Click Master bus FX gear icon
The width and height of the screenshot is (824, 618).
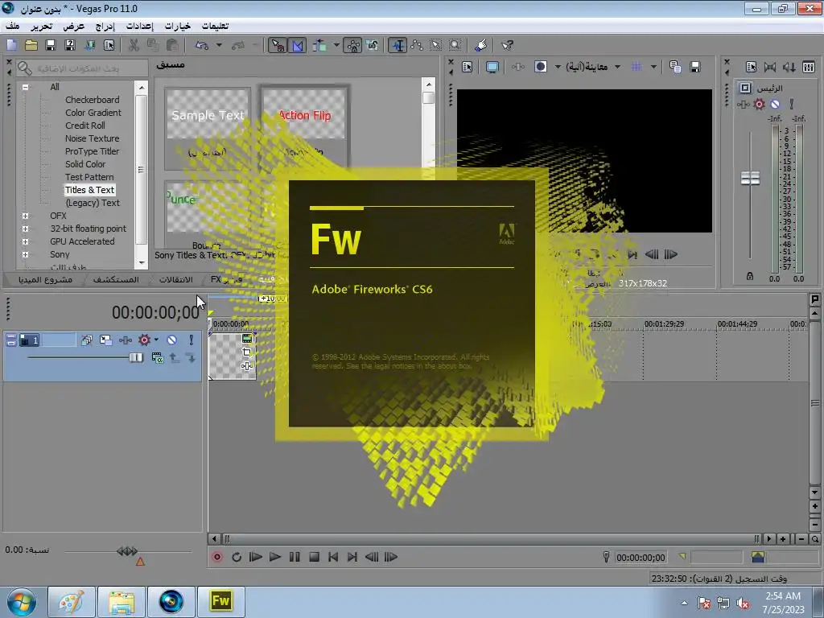pyautogui.click(x=760, y=104)
